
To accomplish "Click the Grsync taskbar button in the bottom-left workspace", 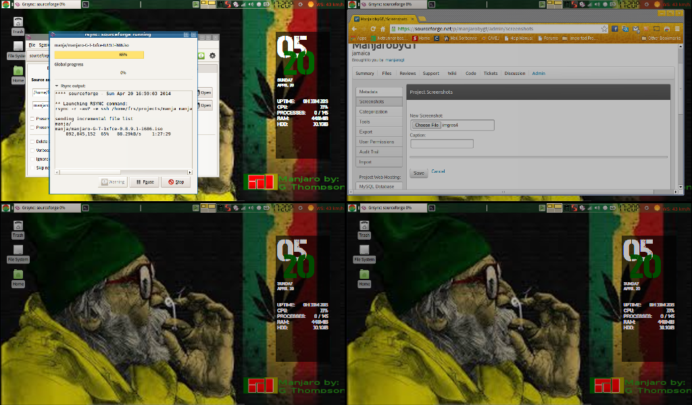I will [x=47, y=208].
